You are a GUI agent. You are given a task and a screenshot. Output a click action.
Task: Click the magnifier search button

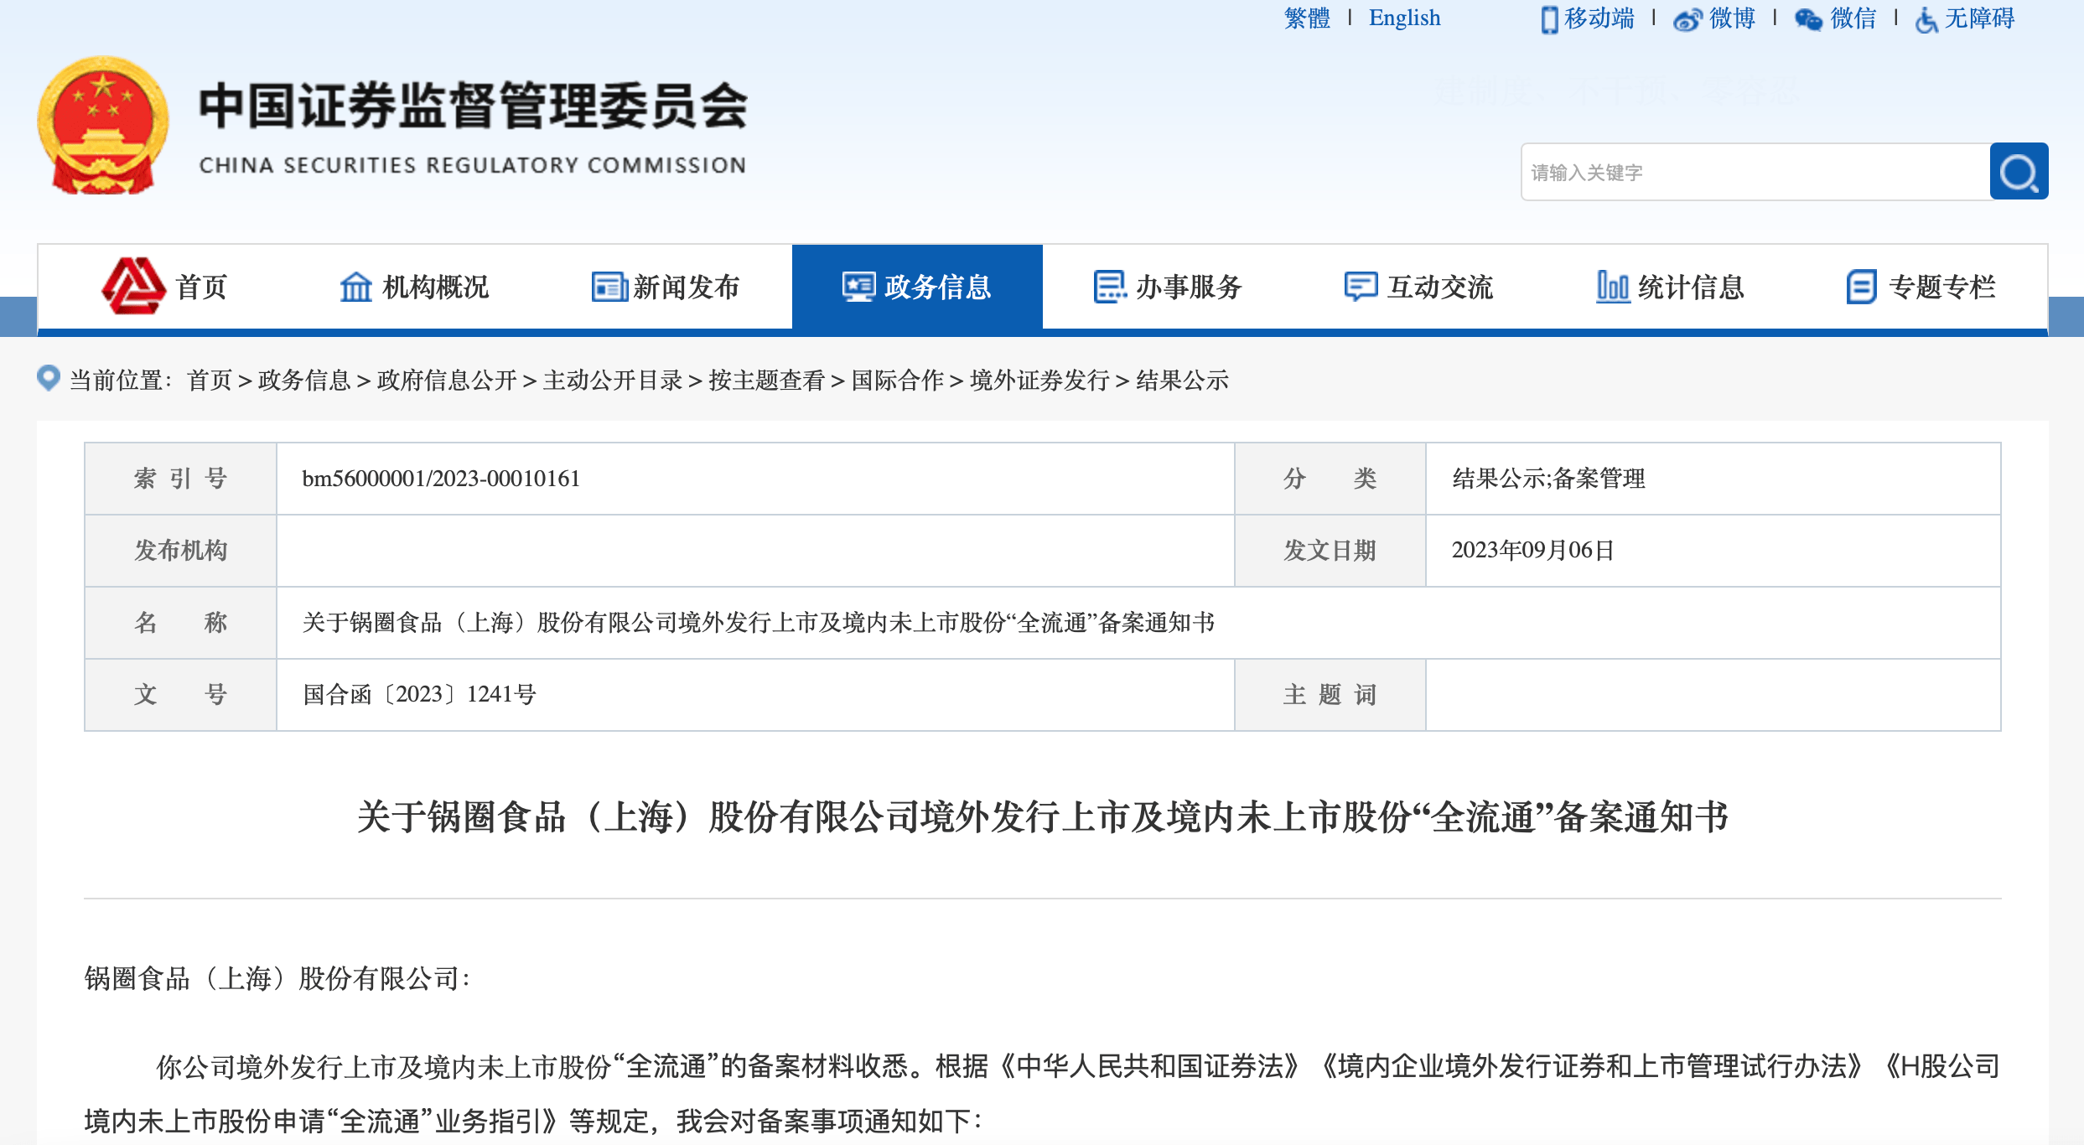2019,172
